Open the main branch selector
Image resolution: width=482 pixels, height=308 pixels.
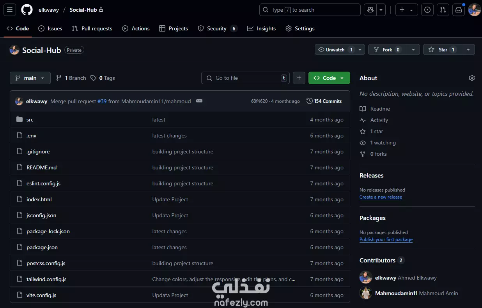point(30,78)
